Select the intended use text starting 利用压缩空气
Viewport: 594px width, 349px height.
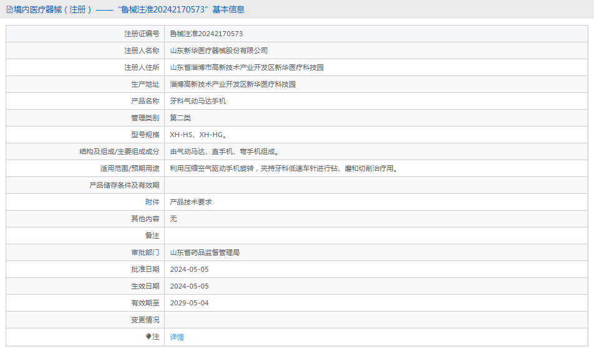(x=284, y=168)
